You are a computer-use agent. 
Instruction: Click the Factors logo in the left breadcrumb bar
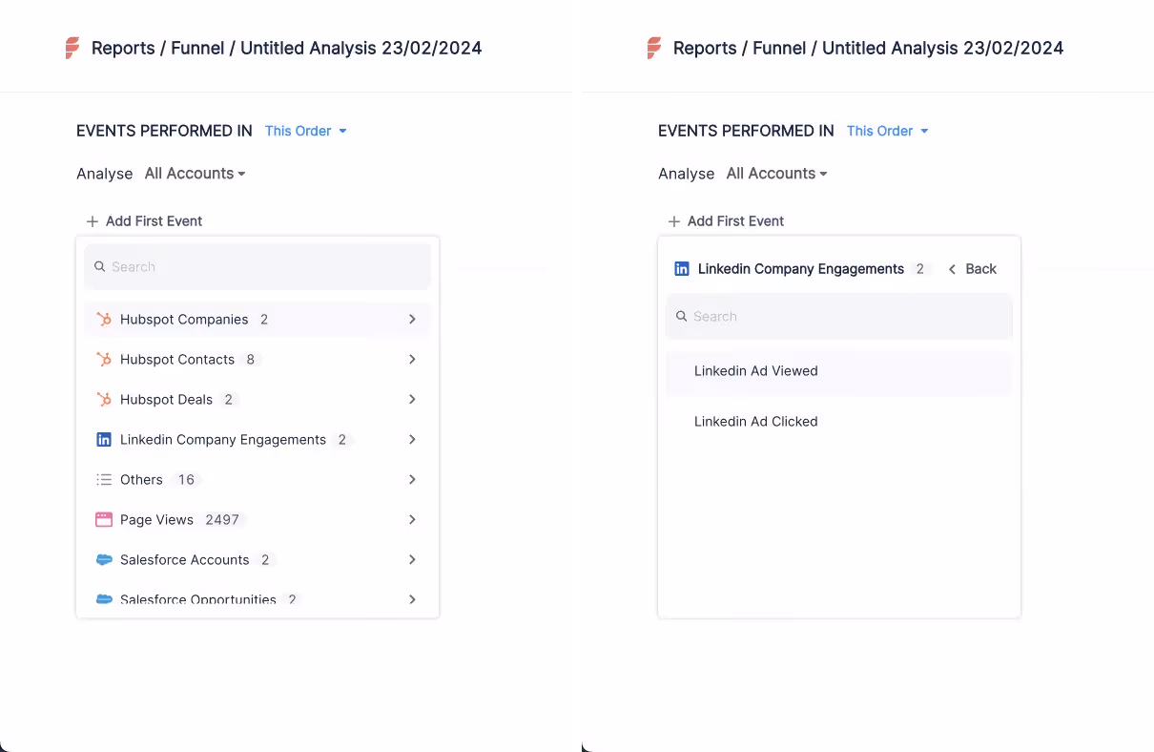pos(73,47)
